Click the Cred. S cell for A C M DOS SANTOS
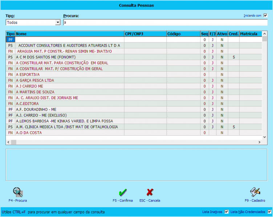This screenshot has width=273, height=217. tap(234, 57)
